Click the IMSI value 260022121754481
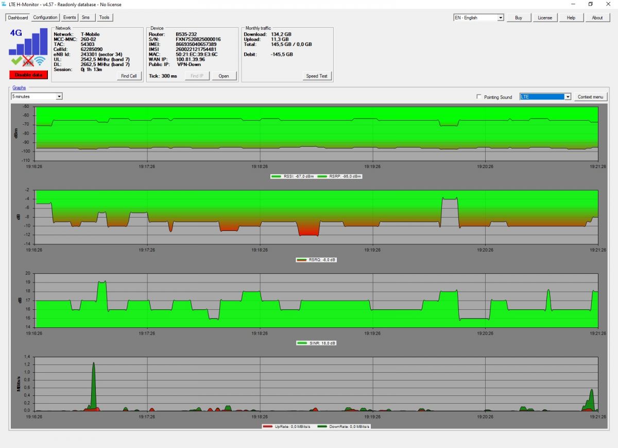Viewport: 618px width, 448px height. tap(196, 49)
